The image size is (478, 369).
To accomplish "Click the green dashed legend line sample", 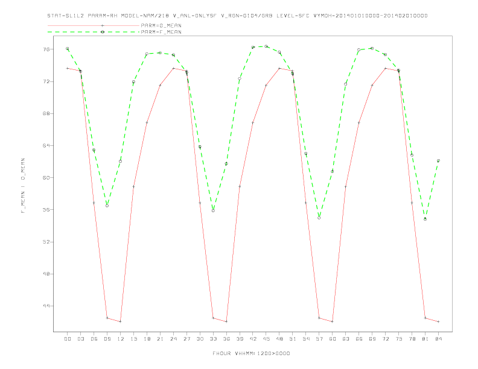I will (x=94, y=32).
